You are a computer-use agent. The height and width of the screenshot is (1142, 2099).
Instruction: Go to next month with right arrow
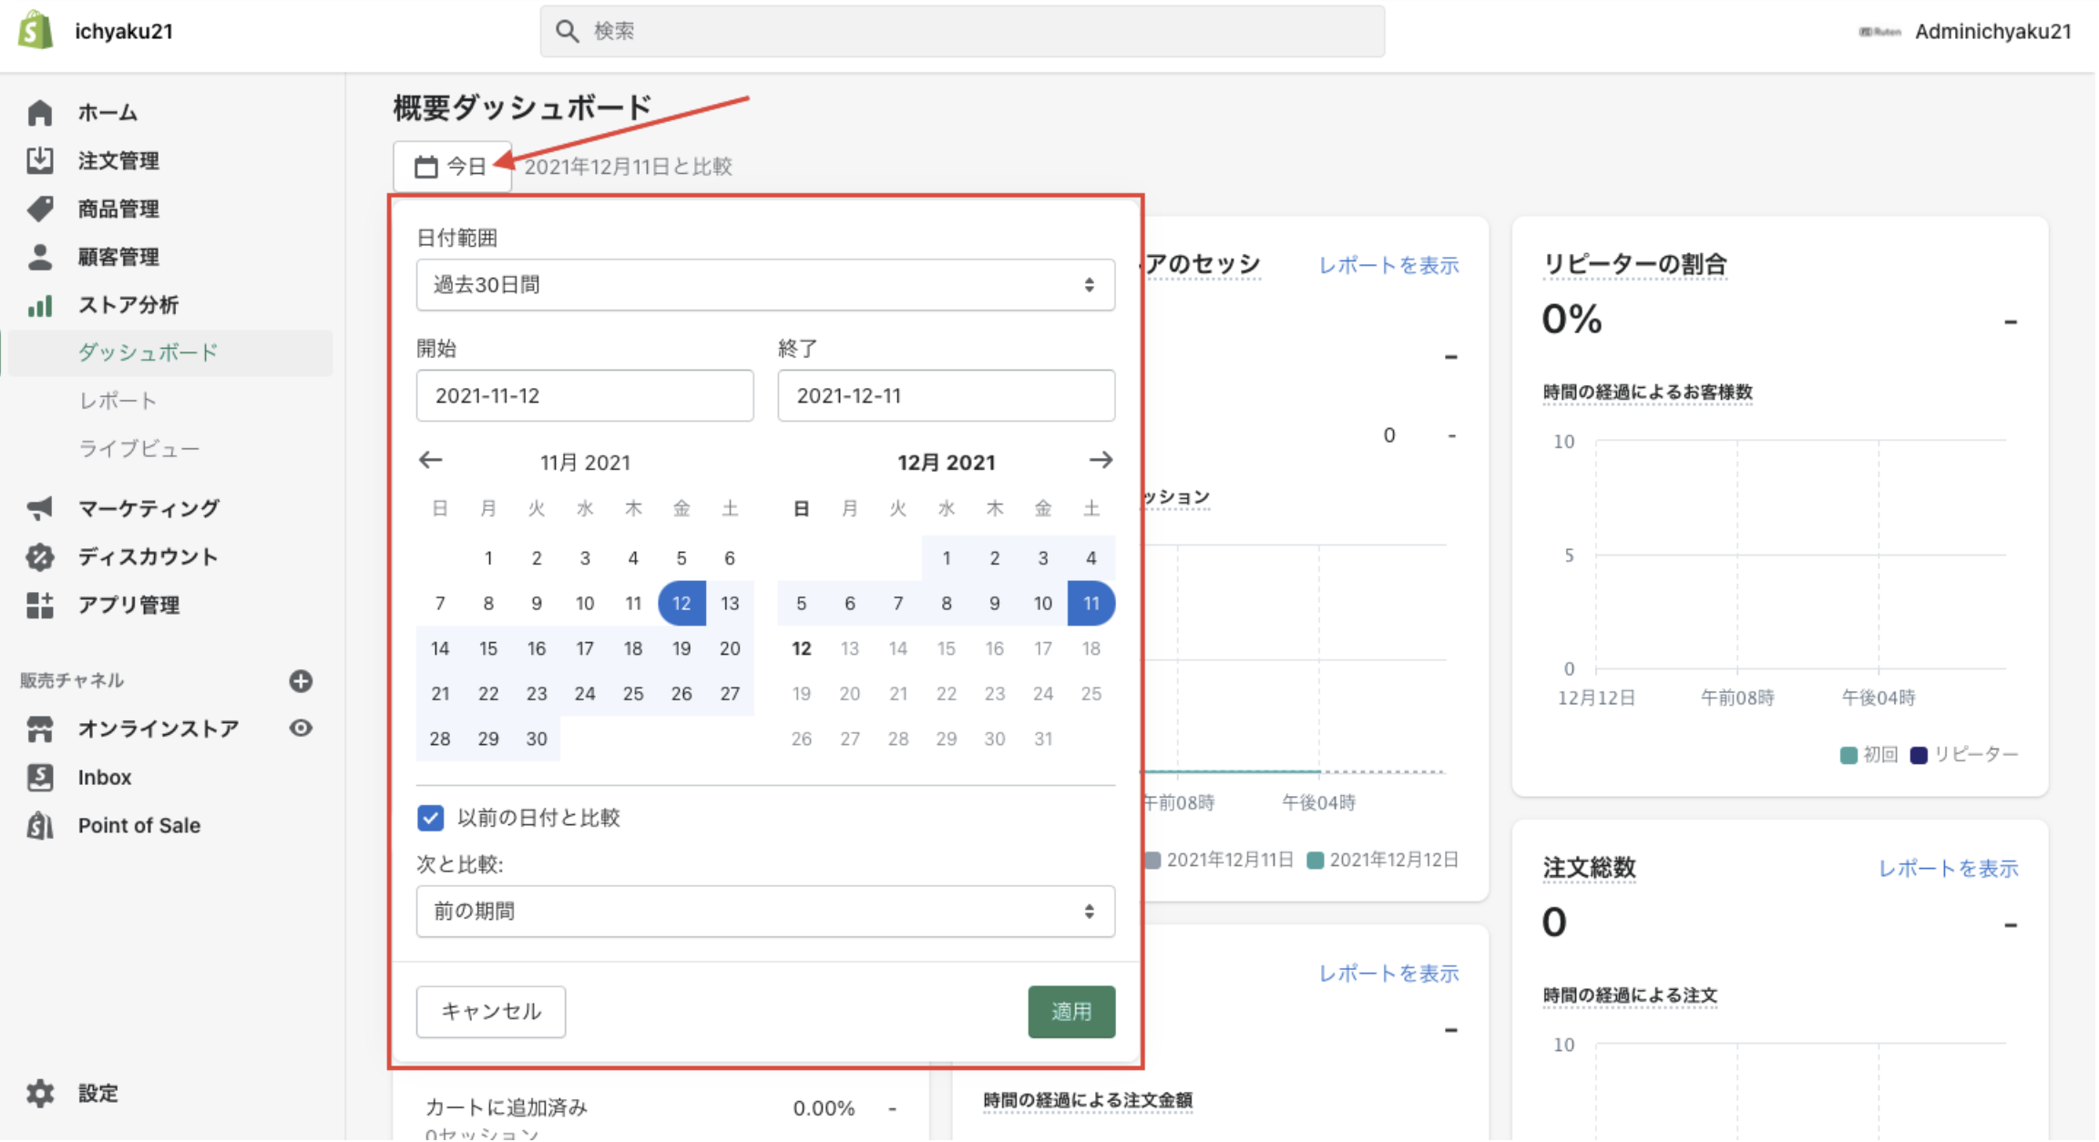1101,461
